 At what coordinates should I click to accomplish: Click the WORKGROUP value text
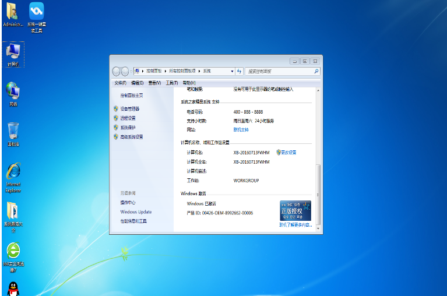point(246,181)
